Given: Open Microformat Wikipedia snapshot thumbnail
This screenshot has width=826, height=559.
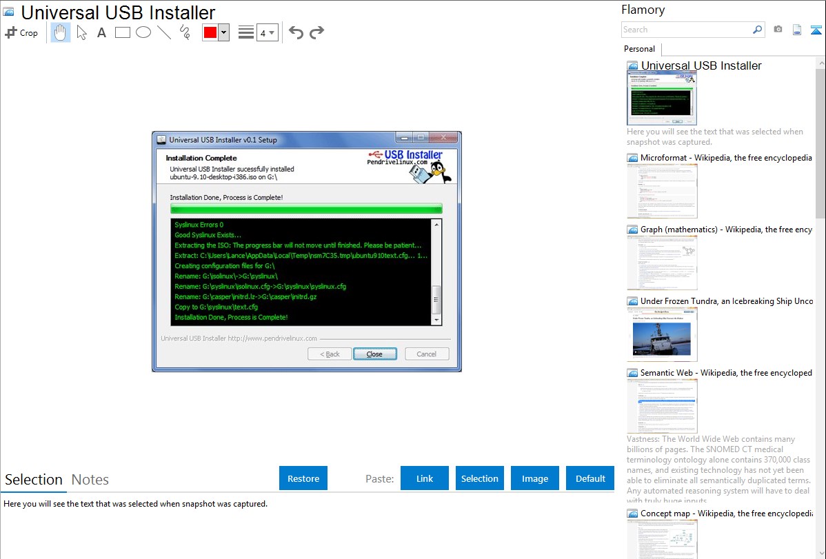Looking at the screenshot, I should (662, 191).
